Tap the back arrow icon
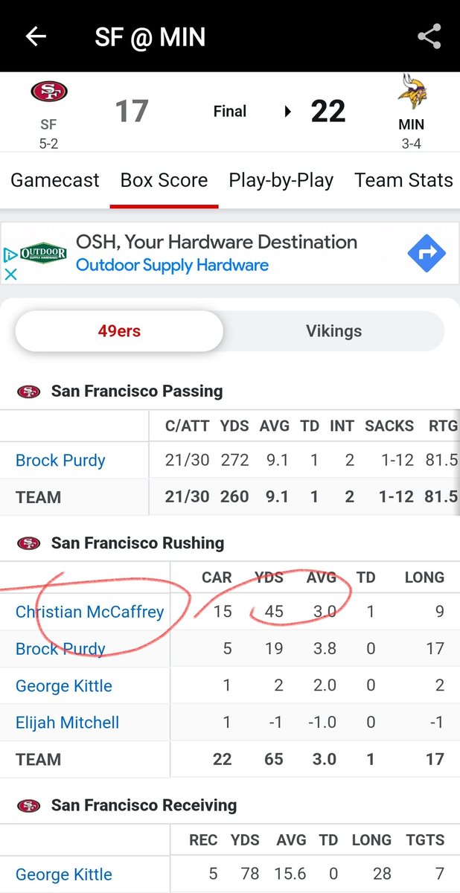460x893 pixels. 36,36
